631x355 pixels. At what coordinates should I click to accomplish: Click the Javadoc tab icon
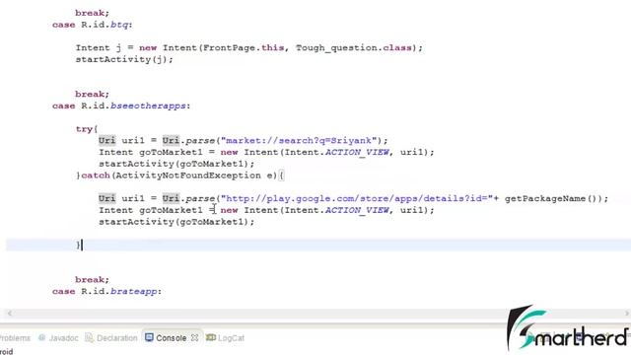coord(41,337)
